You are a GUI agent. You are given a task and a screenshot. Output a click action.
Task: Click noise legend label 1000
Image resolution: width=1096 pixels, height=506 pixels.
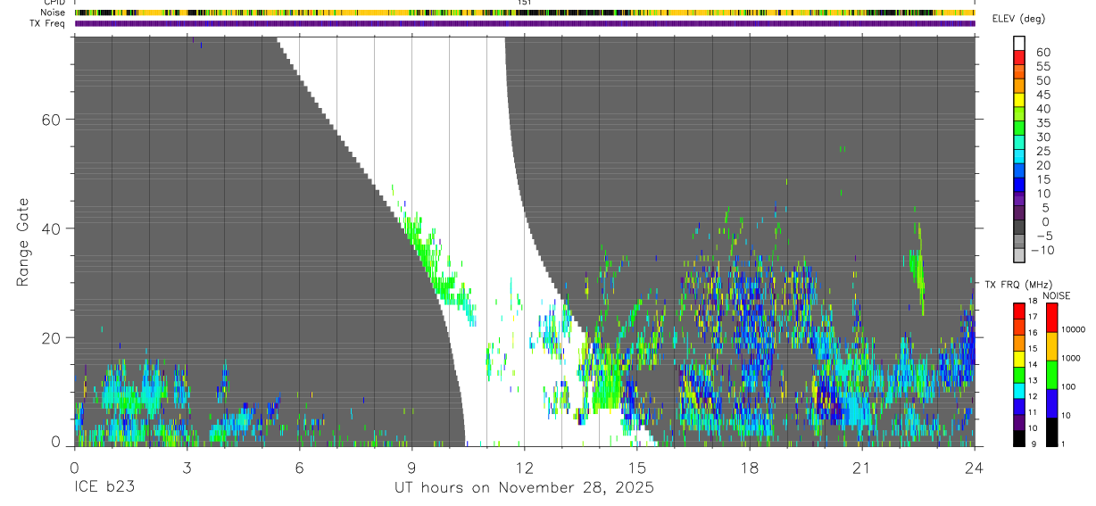[1072, 358]
